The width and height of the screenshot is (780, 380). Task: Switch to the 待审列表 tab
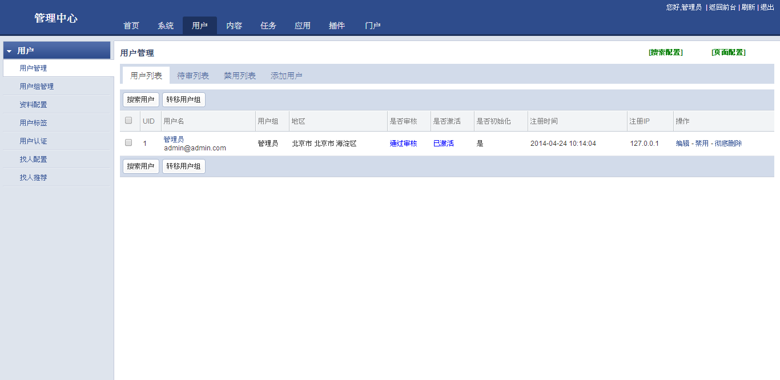[x=193, y=76]
